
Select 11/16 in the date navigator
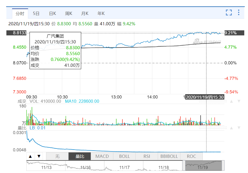(85, 167)
